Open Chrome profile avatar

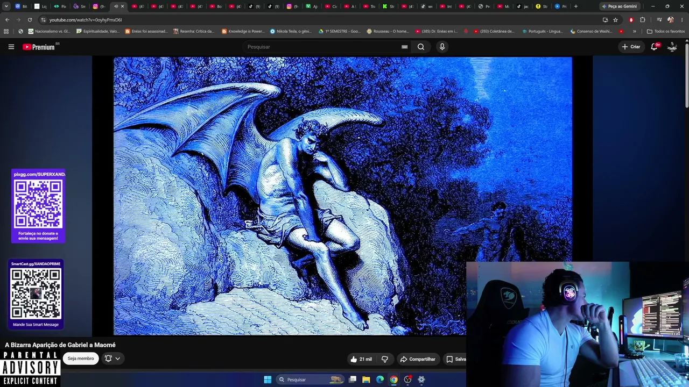point(670,20)
